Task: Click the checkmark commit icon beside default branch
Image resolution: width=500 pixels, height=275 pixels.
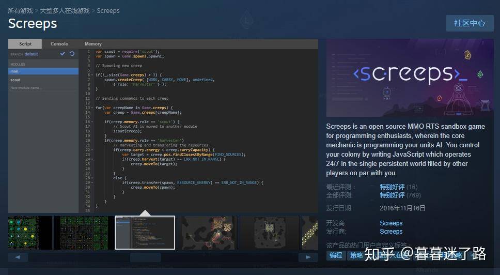Action: [62, 54]
